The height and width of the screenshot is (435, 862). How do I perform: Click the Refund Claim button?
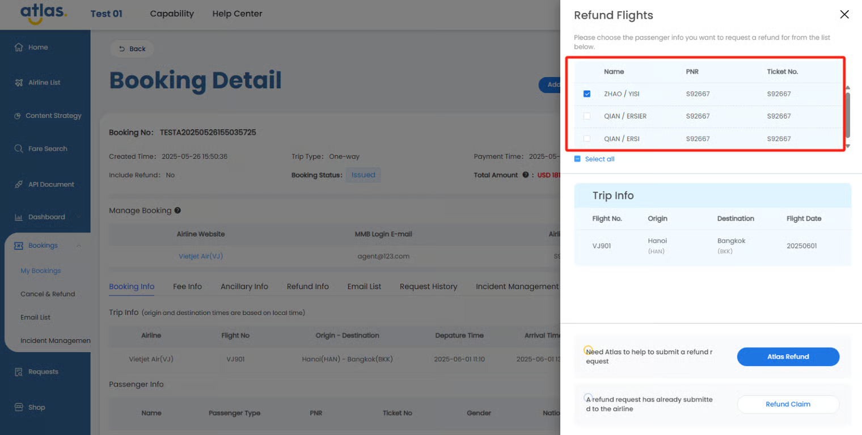coord(788,404)
